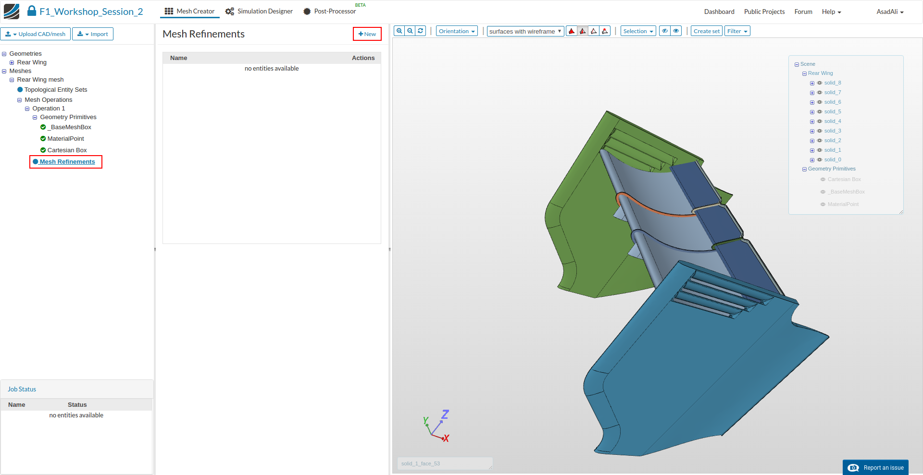The image size is (923, 475).
Task: Hide solid_2 using its eye icon
Action: coord(820,141)
